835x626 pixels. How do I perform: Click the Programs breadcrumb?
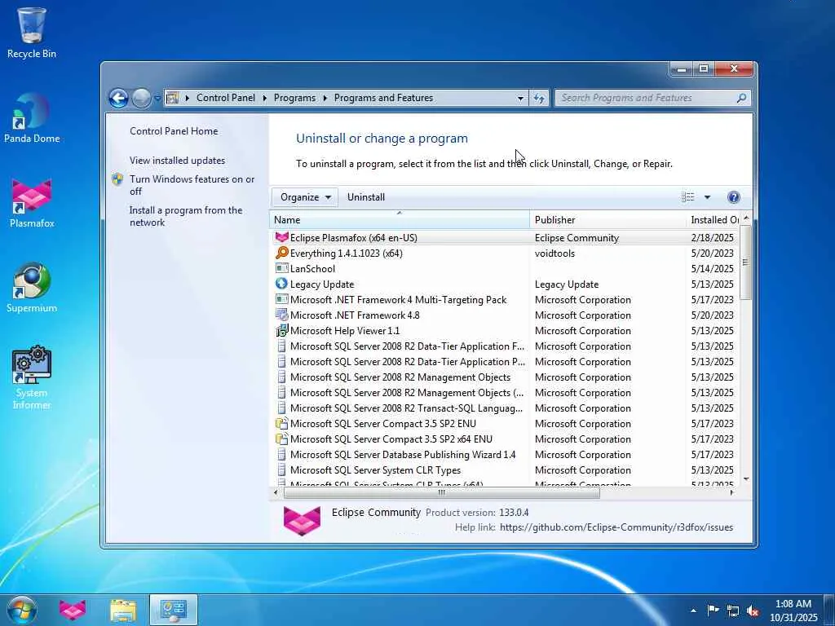tap(294, 98)
